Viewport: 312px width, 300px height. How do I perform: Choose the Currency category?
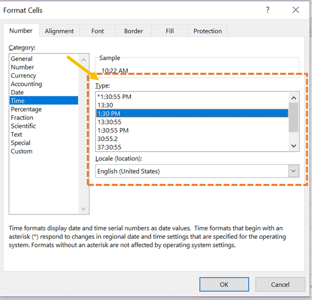[44, 75]
